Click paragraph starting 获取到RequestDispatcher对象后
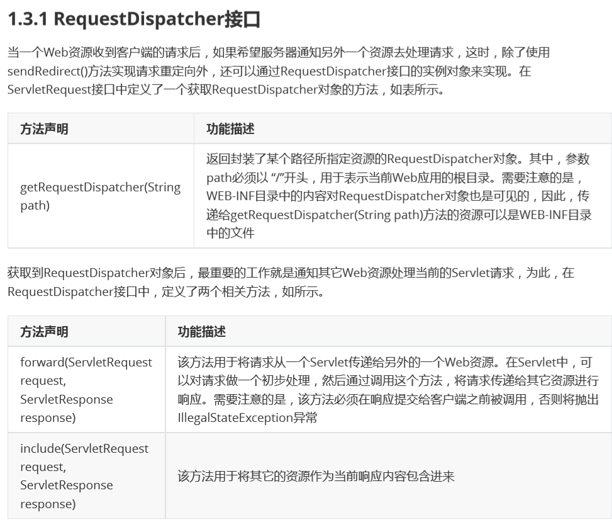The image size is (612, 522). click(x=291, y=282)
